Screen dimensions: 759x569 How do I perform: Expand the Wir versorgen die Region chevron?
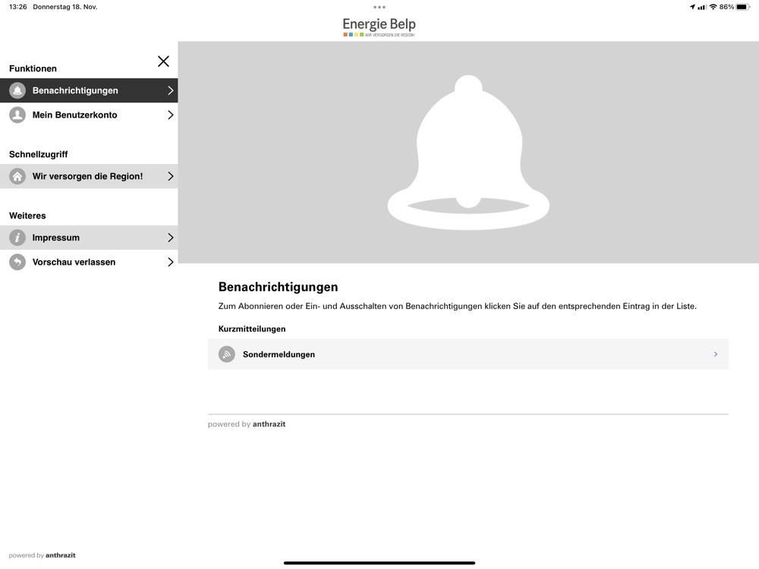click(x=170, y=176)
